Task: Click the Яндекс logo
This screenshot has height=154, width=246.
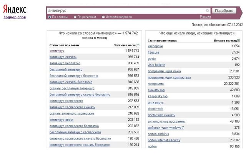Action: point(15,9)
